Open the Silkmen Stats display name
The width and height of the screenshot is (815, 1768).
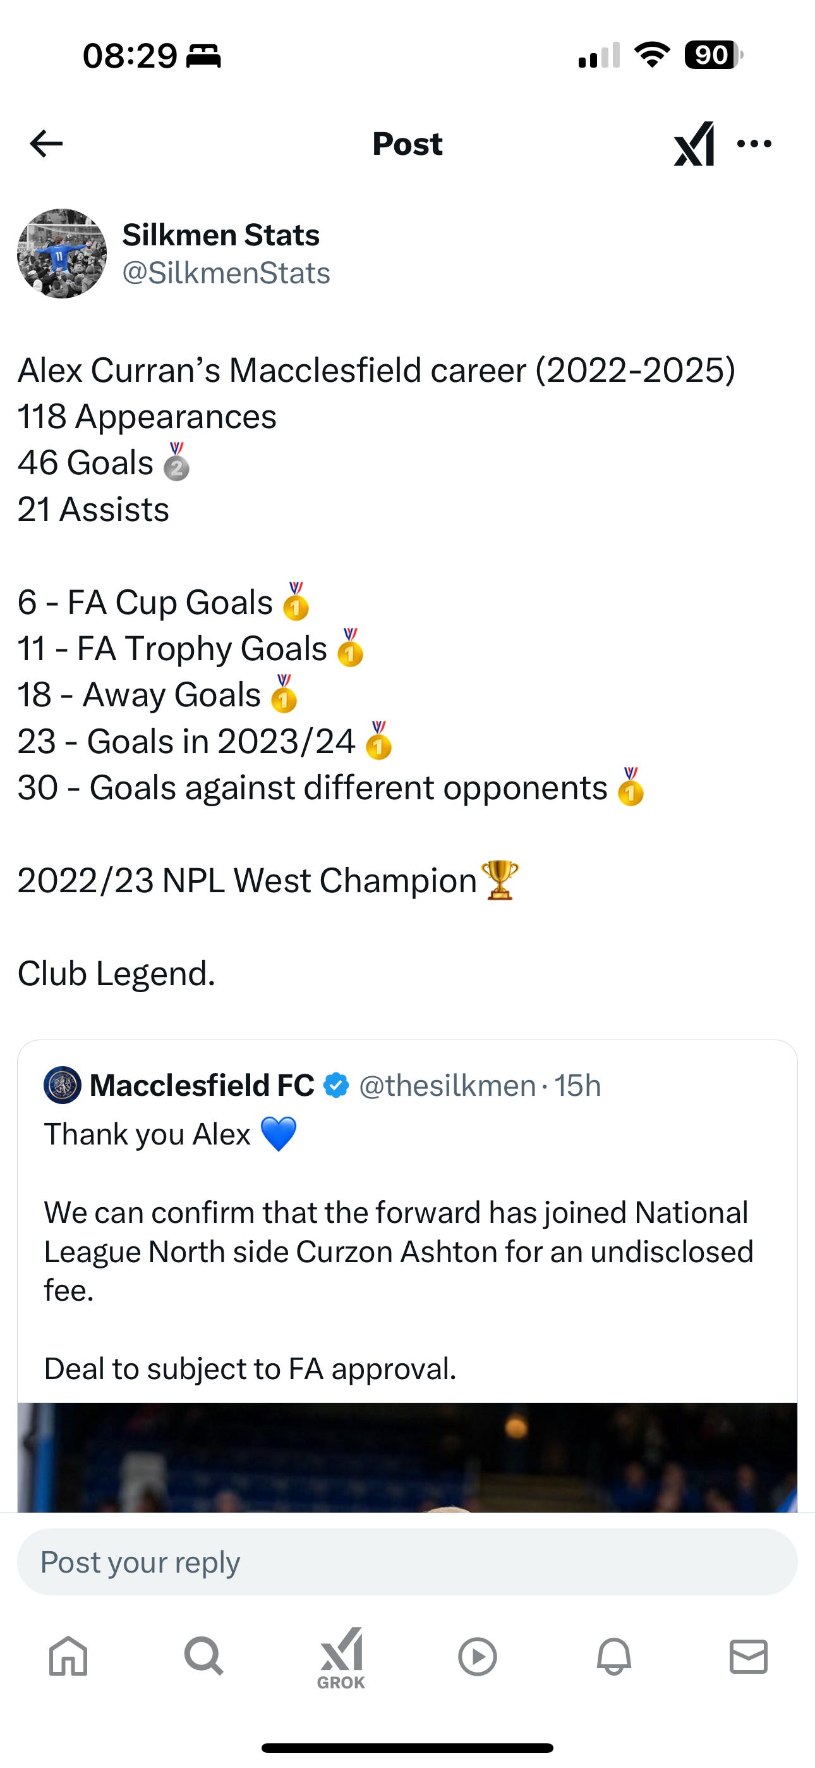(x=220, y=235)
